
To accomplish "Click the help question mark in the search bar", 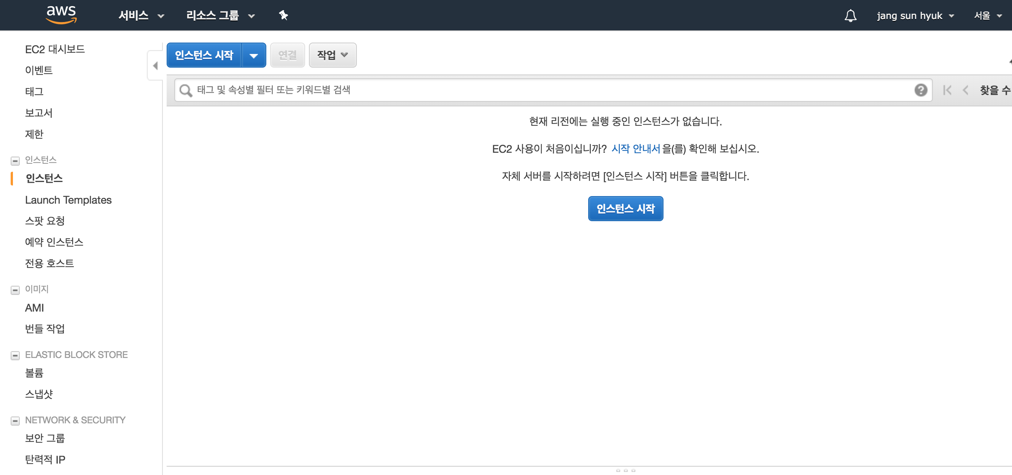I will point(921,90).
